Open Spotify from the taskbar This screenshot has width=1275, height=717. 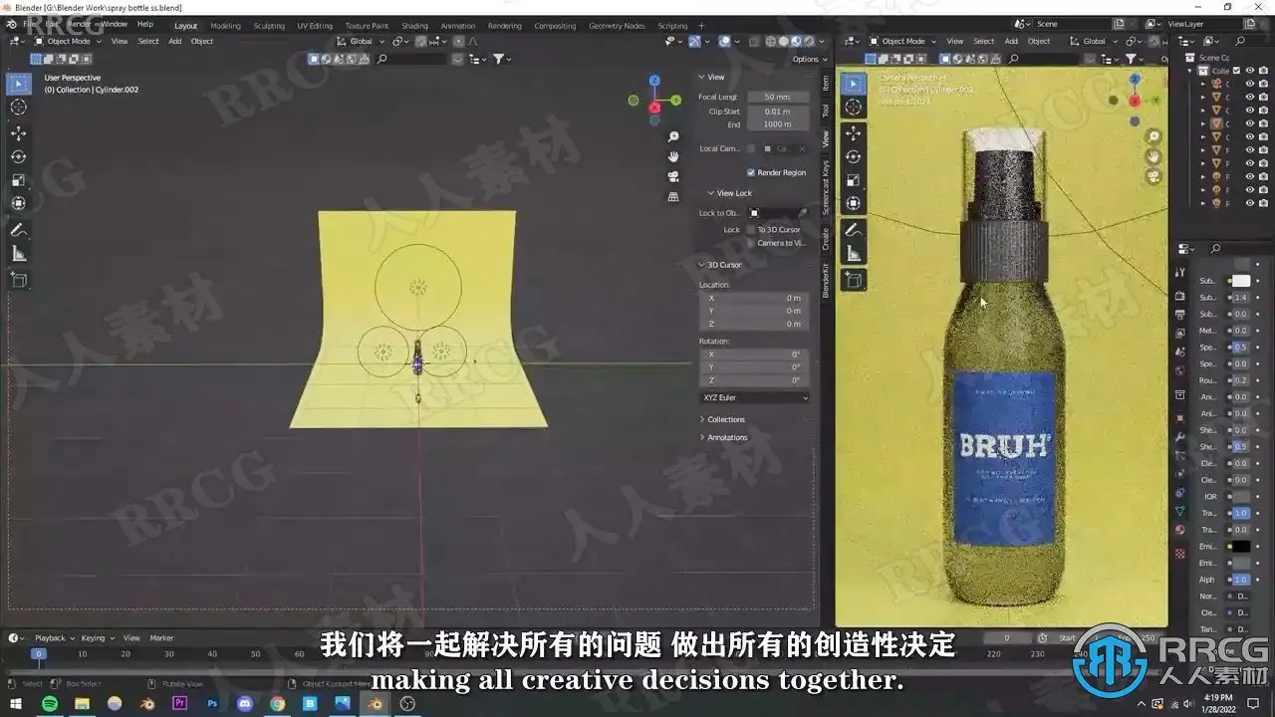coord(50,704)
